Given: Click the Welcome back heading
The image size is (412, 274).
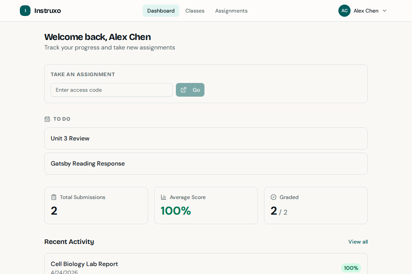Looking at the screenshot, I should pos(97,37).
